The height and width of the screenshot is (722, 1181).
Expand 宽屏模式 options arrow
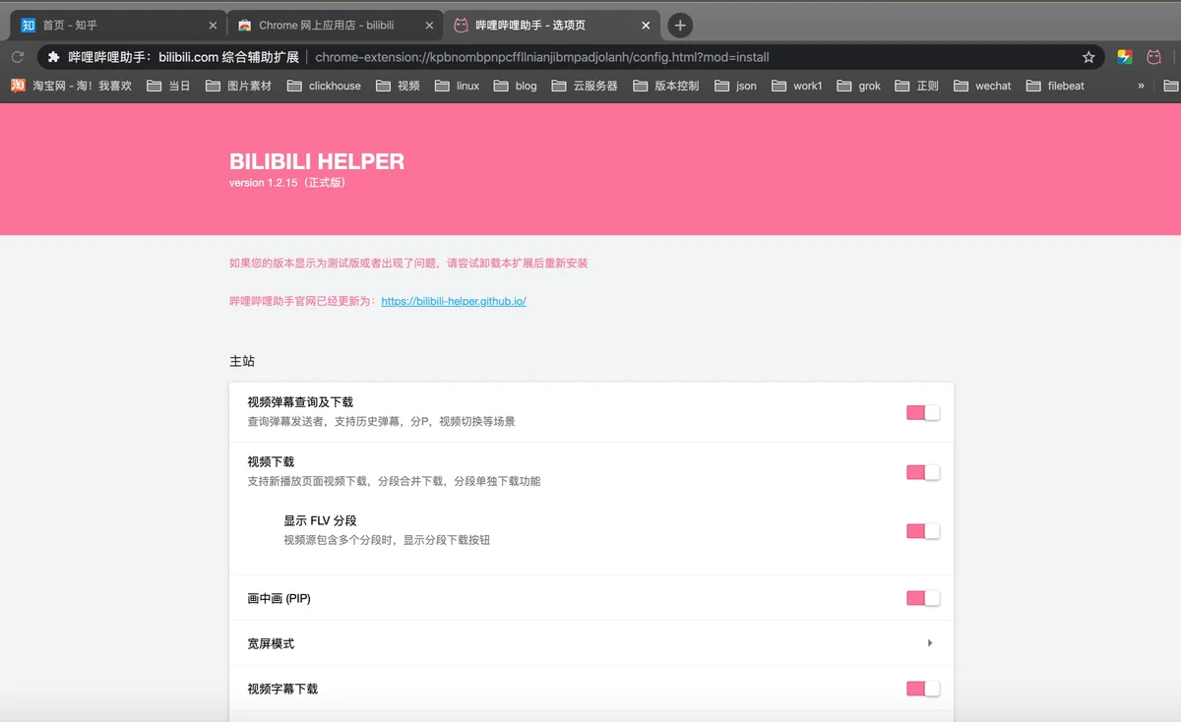click(x=930, y=643)
